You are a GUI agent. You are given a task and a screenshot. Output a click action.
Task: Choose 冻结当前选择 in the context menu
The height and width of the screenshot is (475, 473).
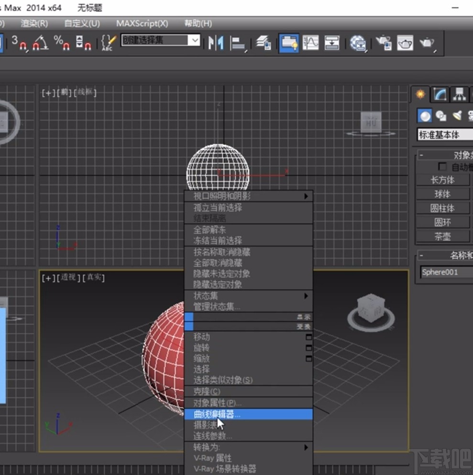point(248,240)
